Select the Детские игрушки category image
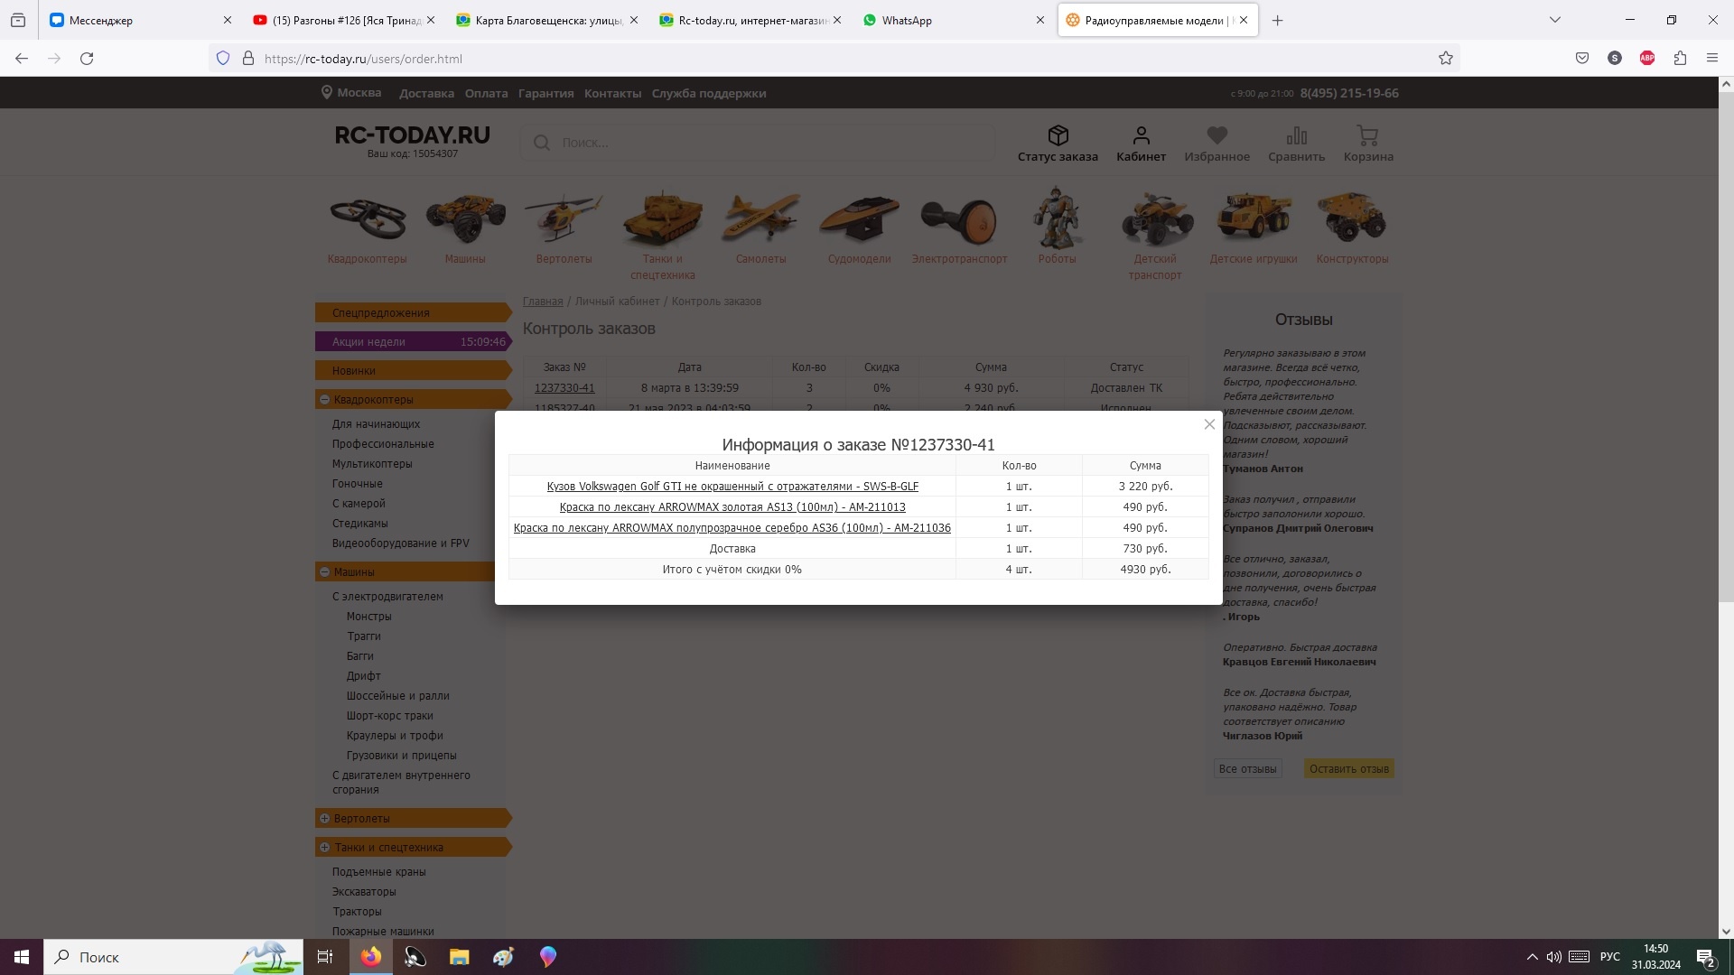Screen dimensions: 1734x975 [x=1254, y=217]
